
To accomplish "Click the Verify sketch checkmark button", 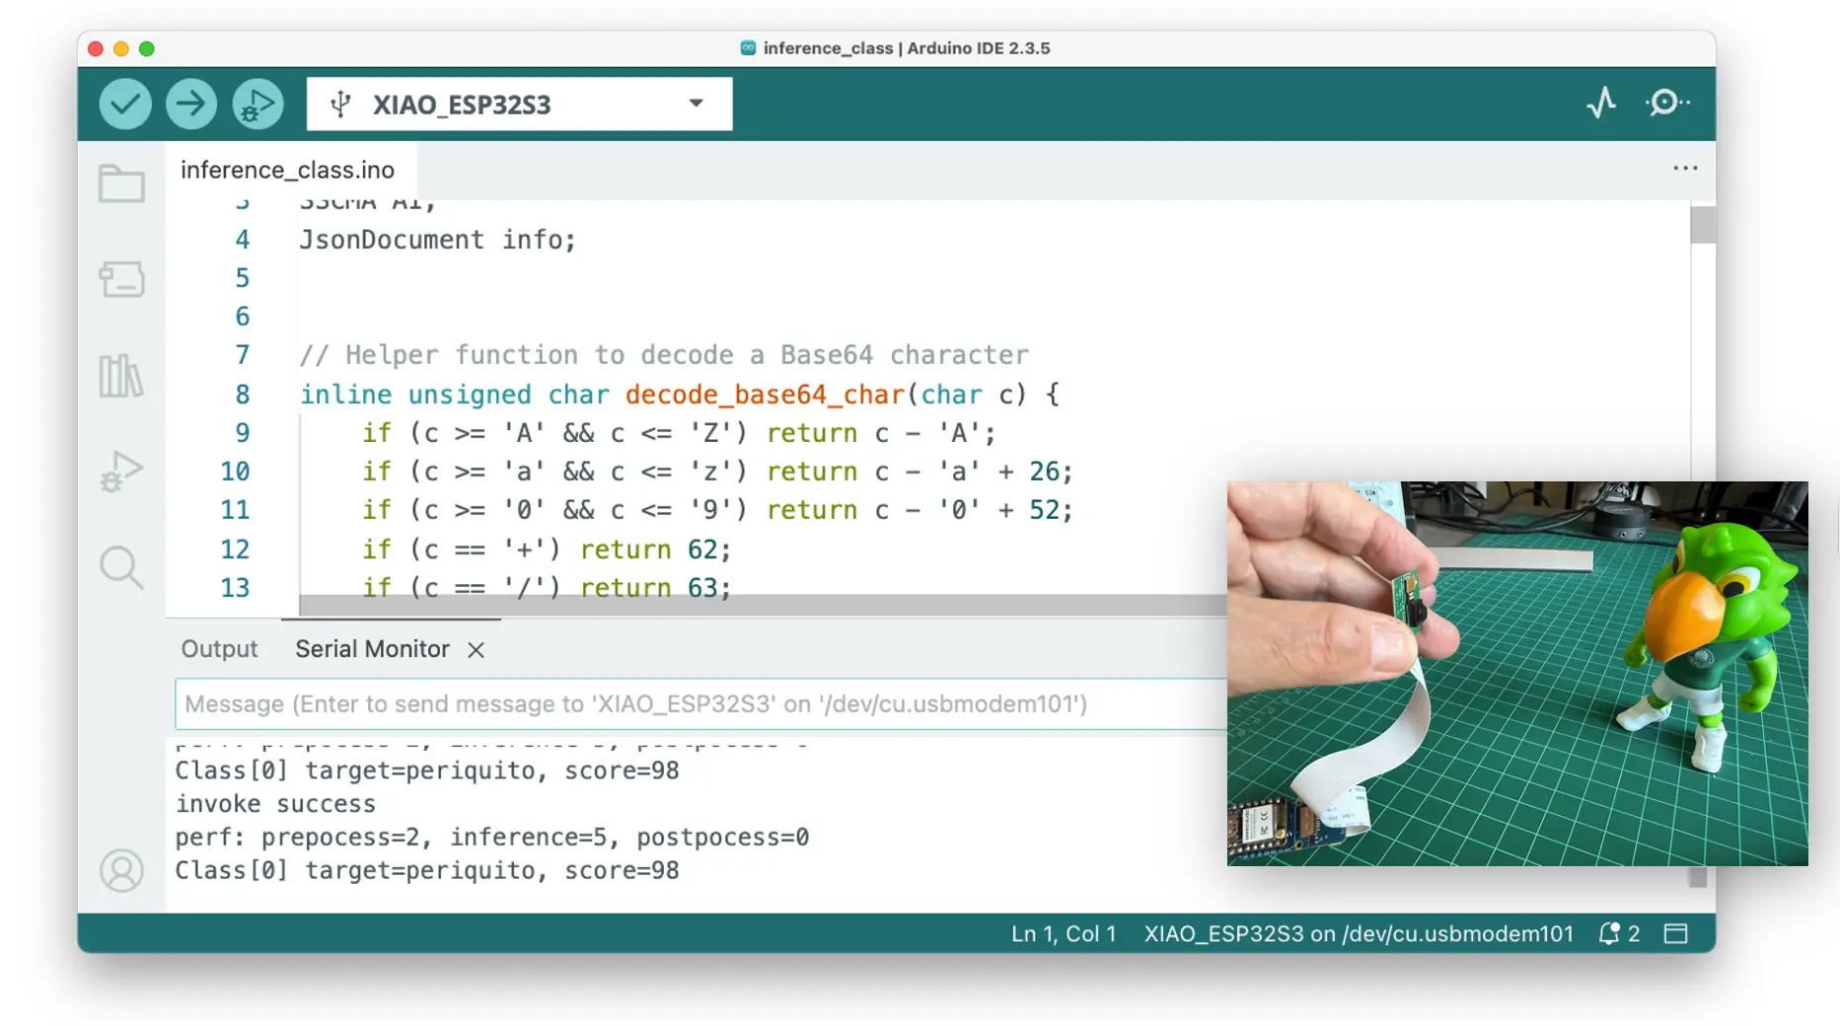I will point(125,104).
